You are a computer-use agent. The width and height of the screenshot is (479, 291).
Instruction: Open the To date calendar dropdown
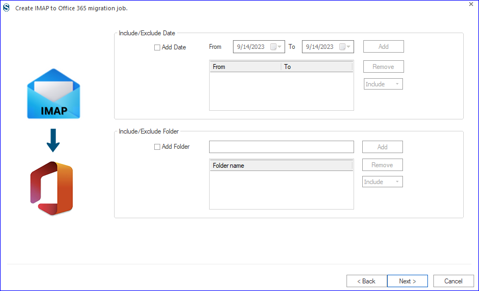pos(345,47)
